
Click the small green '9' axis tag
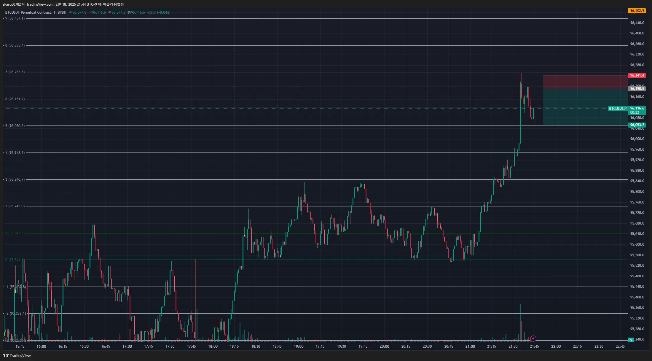(x=631, y=340)
